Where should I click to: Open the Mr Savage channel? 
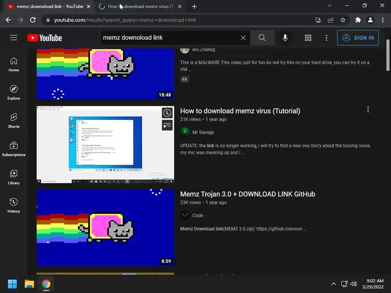point(203,132)
